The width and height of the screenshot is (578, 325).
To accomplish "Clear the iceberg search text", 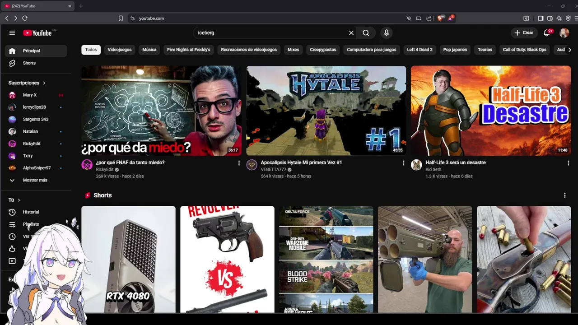I will (351, 33).
